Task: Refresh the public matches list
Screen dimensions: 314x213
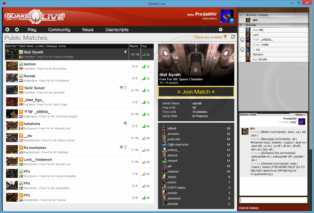Action: tap(233, 37)
